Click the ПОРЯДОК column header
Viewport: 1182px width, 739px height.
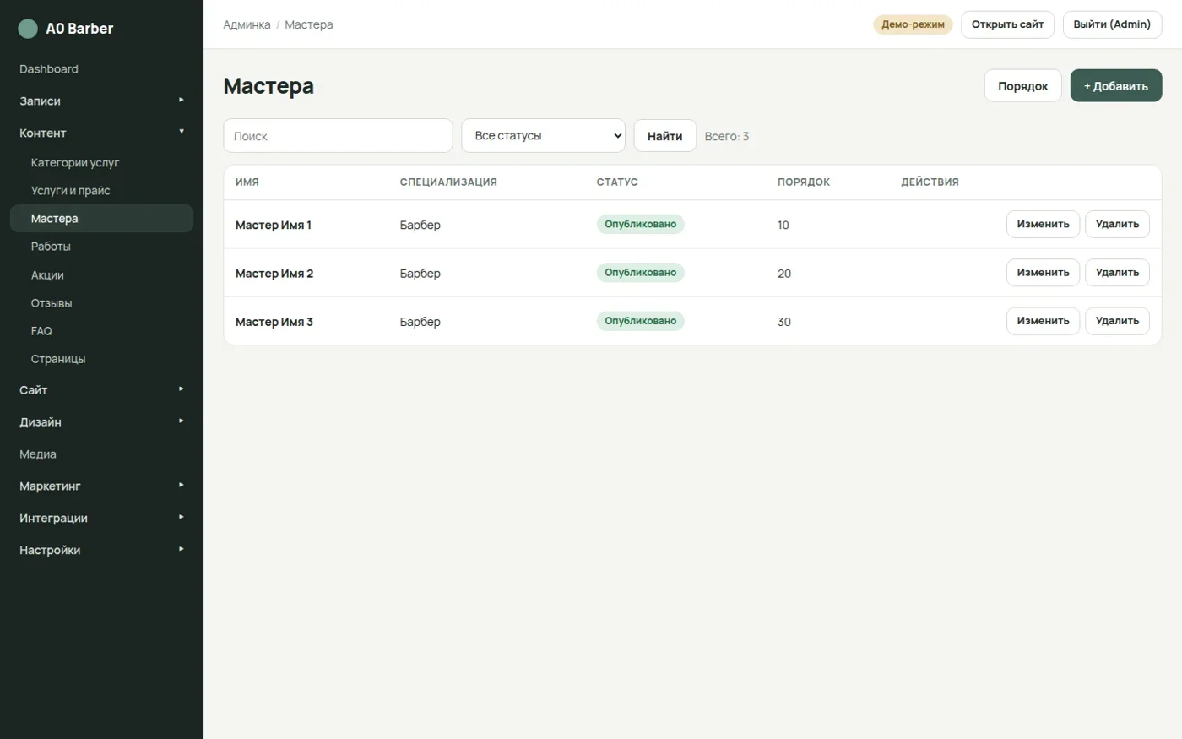click(x=804, y=182)
